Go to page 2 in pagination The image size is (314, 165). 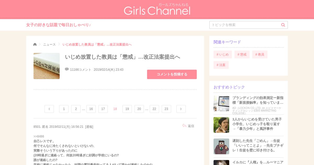point(76,109)
